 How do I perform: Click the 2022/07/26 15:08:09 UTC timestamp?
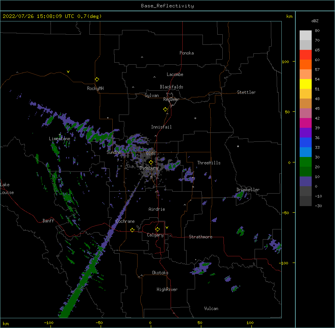(x=38, y=16)
